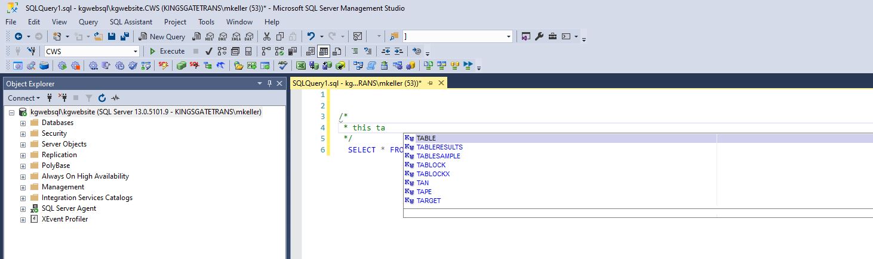873x259 pixels.
Task: Click the Uncomment Selected Lines icon
Action: 368,51
